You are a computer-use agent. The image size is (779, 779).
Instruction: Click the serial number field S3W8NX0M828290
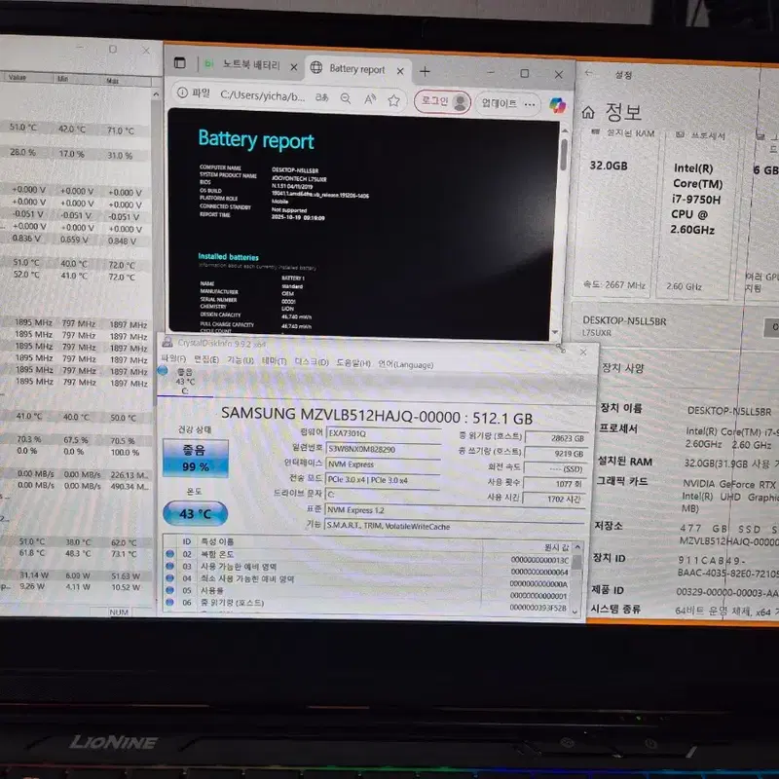point(383,449)
